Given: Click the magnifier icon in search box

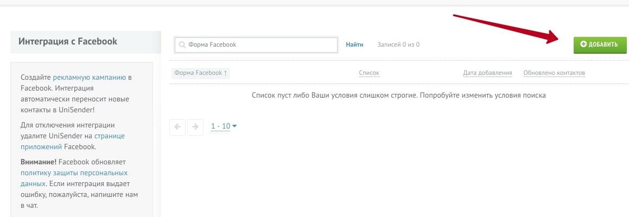Looking at the screenshot, I should pyautogui.click(x=182, y=45).
